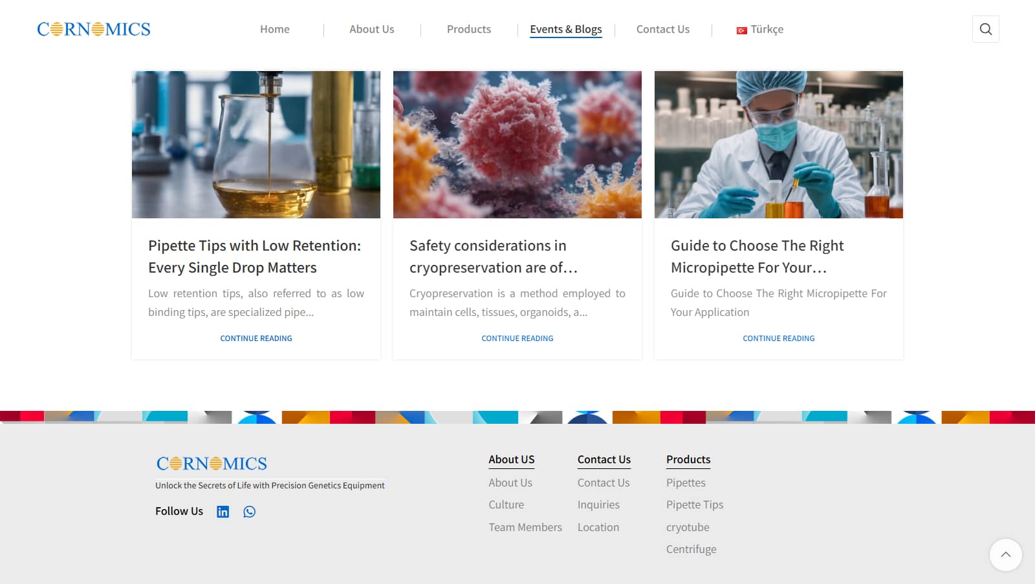Continue reading the Pipette Tips article
Screen dimensions: 1035x584
[x=256, y=338]
